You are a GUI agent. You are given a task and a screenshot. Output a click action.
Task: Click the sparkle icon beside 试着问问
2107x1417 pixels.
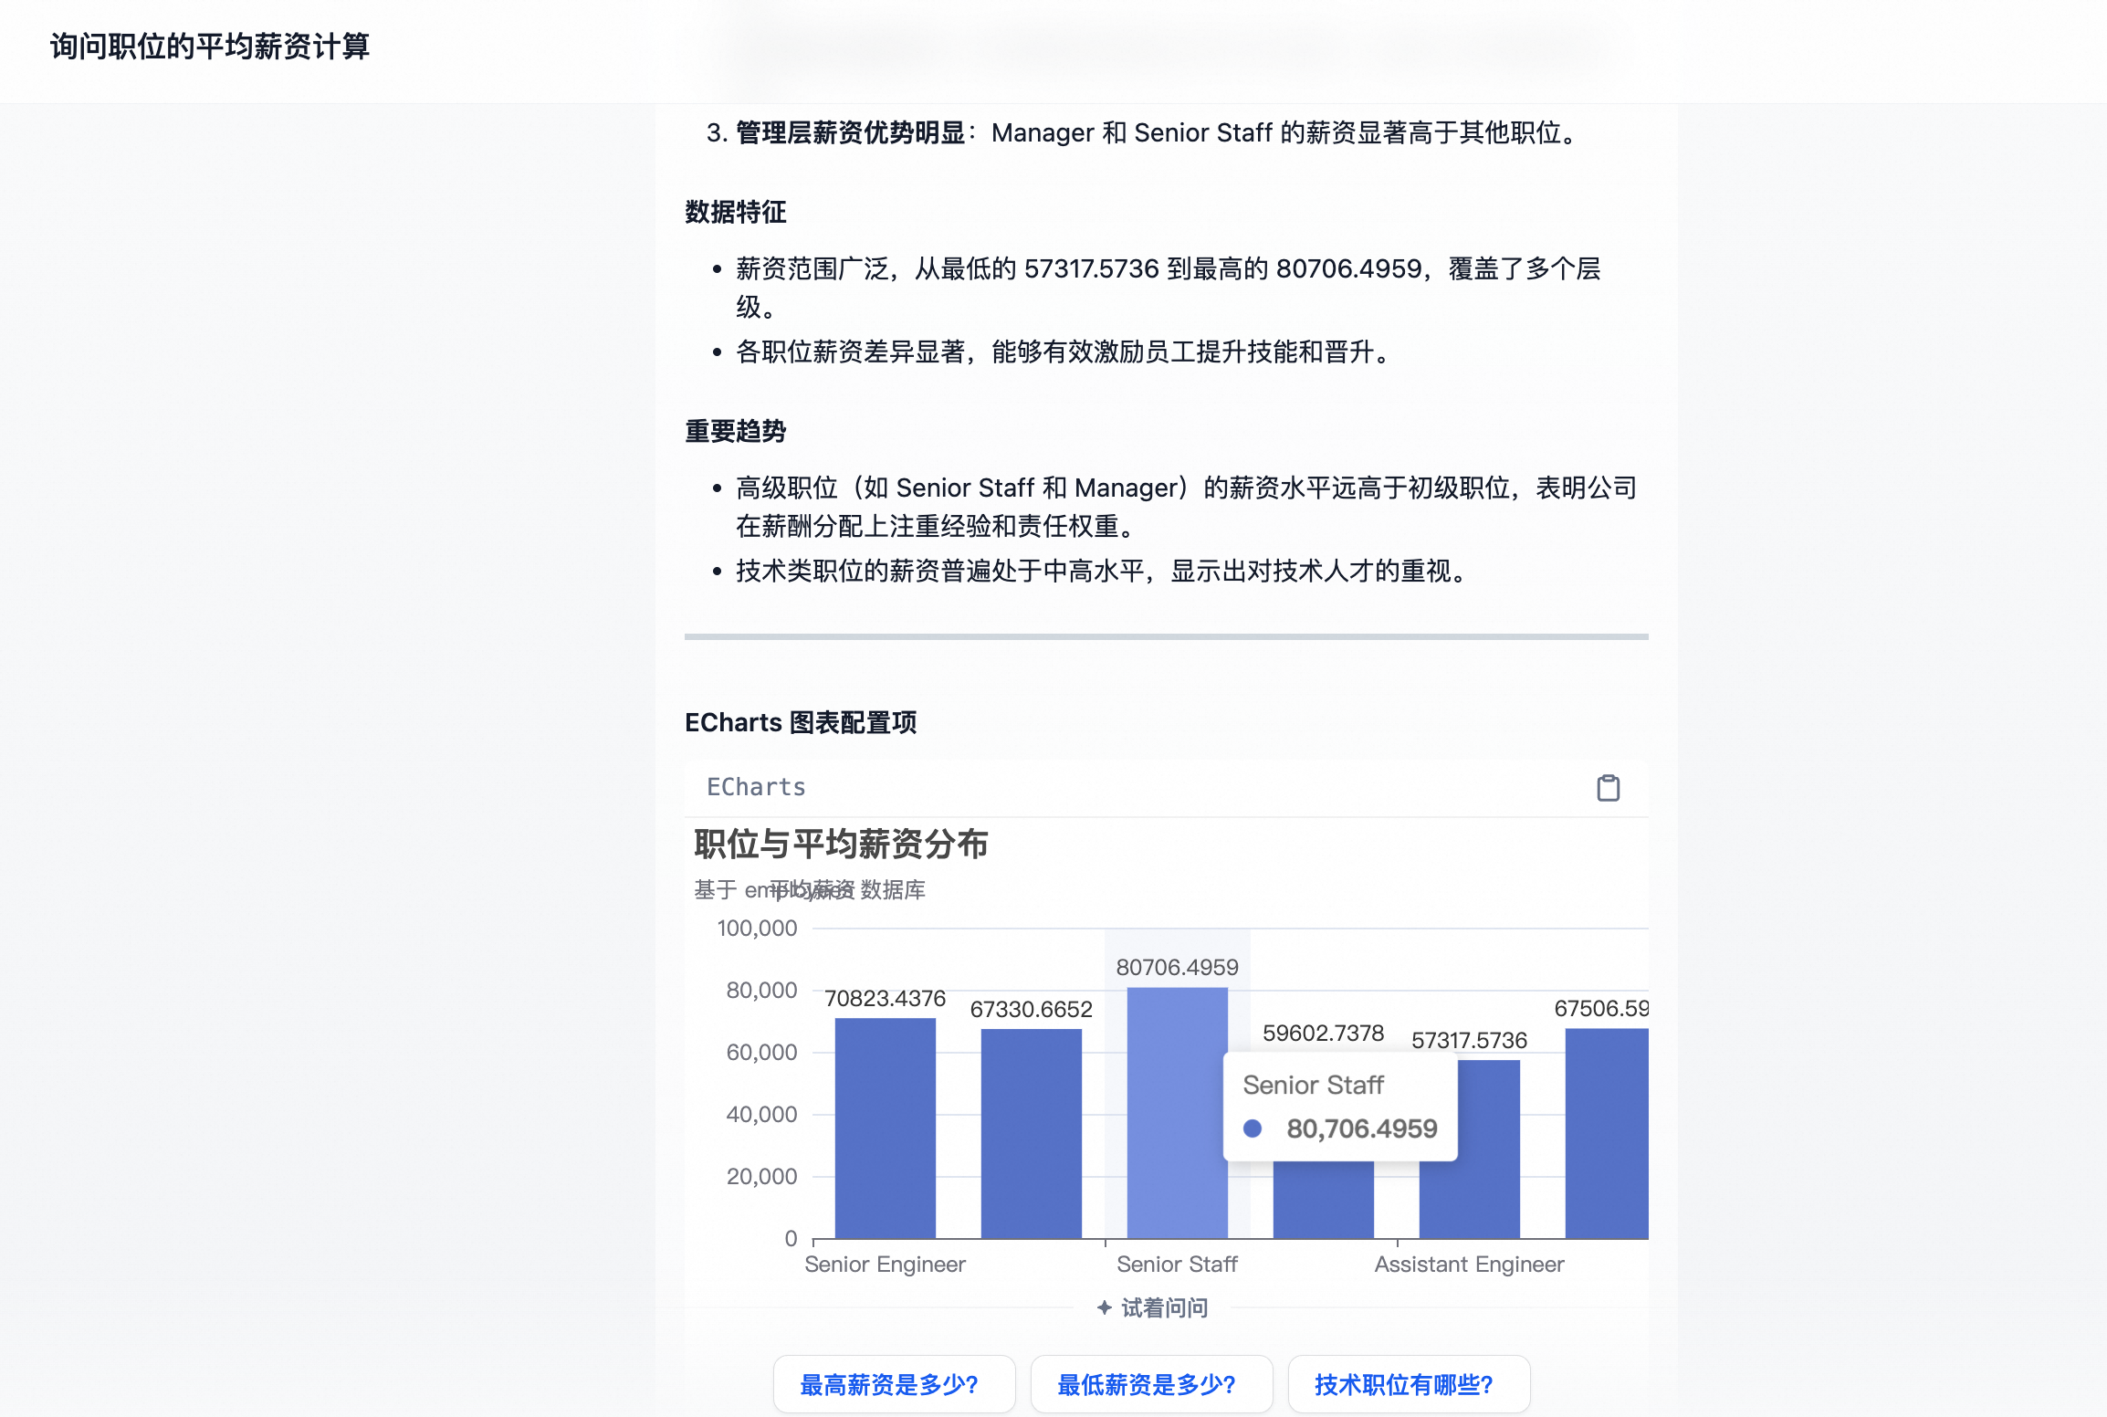[x=1103, y=1307]
